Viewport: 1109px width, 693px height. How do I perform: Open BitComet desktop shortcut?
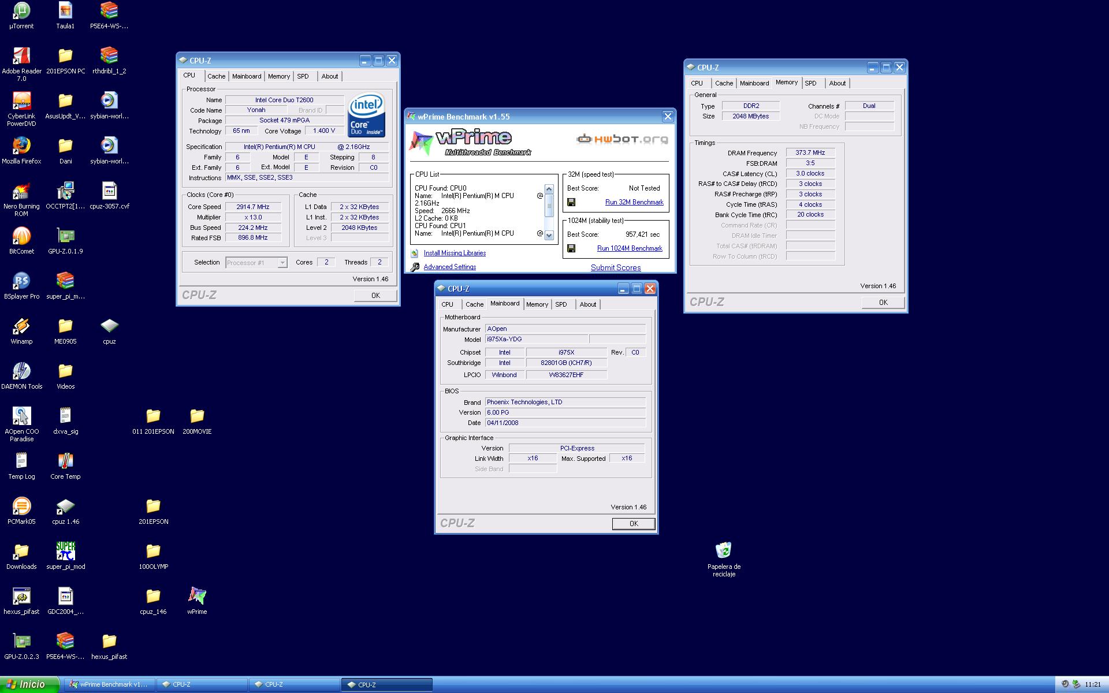point(21,241)
